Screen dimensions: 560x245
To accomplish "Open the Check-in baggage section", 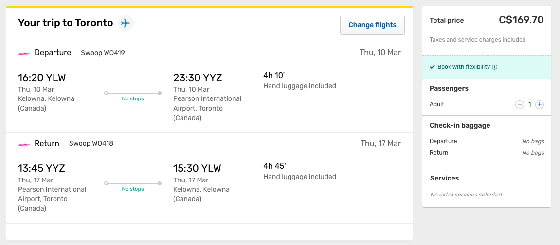I will pyautogui.click(x=460, y=125).
